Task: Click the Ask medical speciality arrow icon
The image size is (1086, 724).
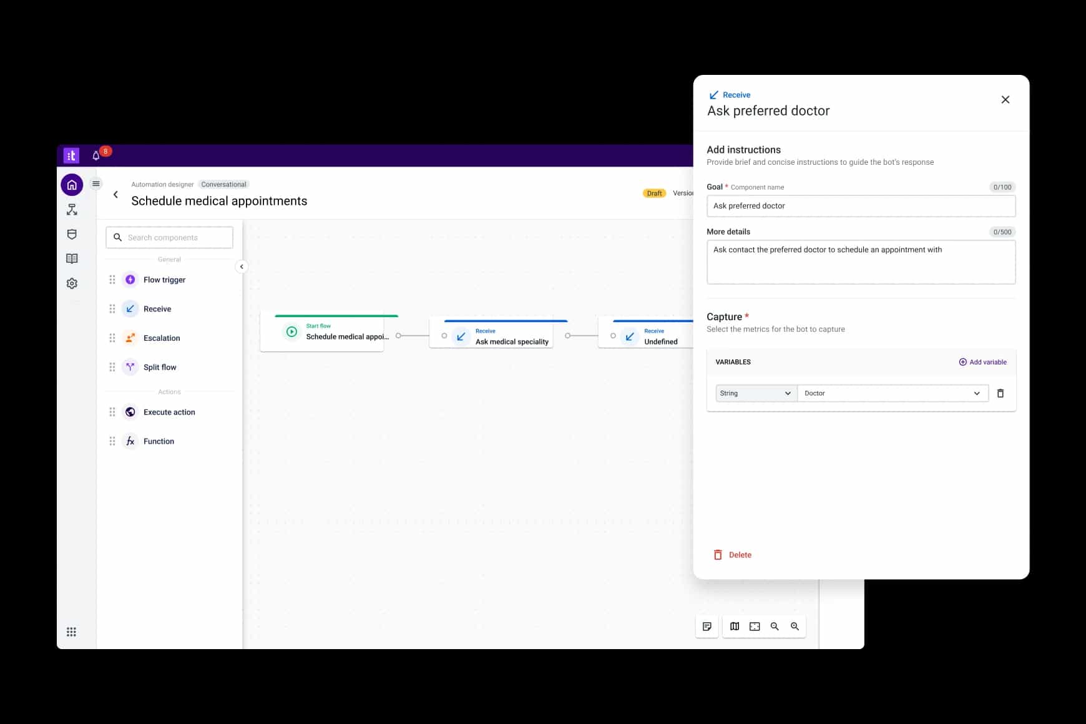Action: [461, 336]
